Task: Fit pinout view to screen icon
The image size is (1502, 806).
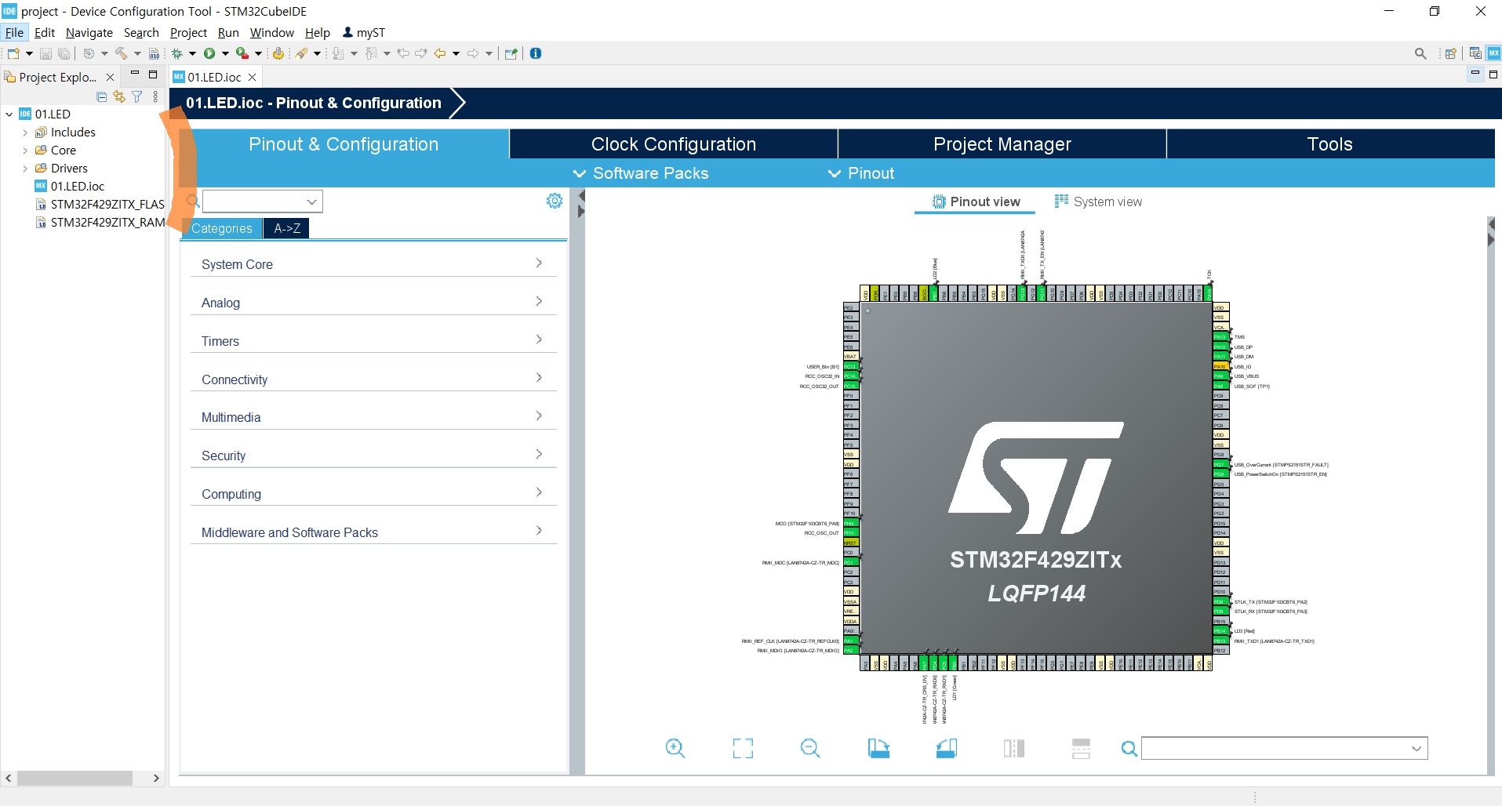Action: (x=743, y=748)
